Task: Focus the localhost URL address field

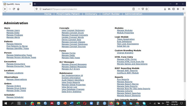Action: click(x=86, y=9)
